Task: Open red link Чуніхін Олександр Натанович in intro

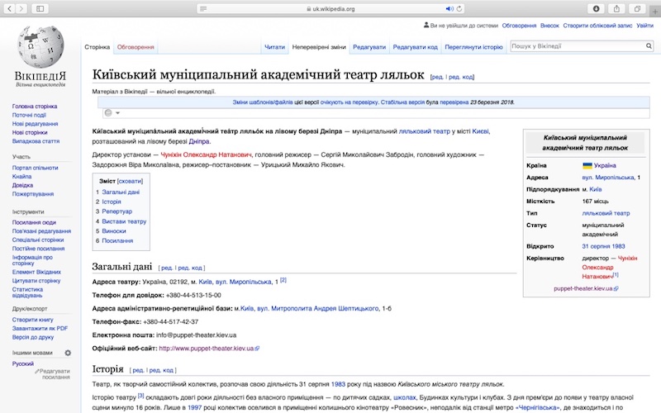Action: 206,154
